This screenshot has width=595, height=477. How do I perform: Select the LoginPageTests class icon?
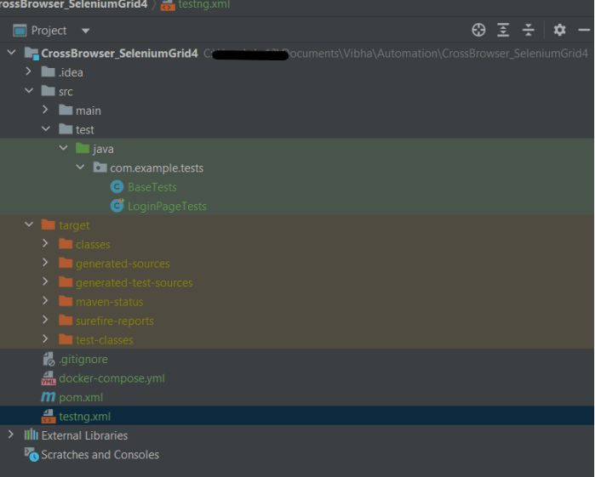pyautogui.click(x=117, y=206)
